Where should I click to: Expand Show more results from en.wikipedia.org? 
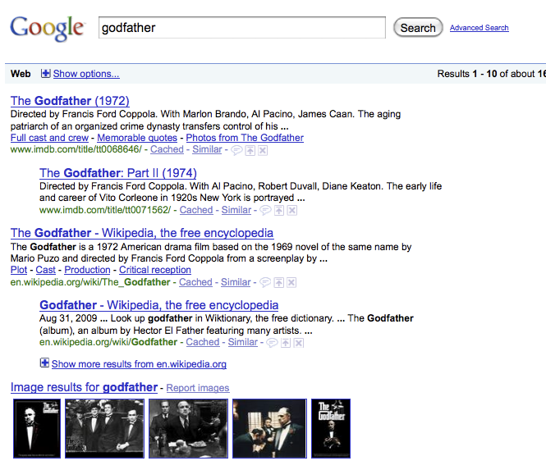[x=139, y=364]
